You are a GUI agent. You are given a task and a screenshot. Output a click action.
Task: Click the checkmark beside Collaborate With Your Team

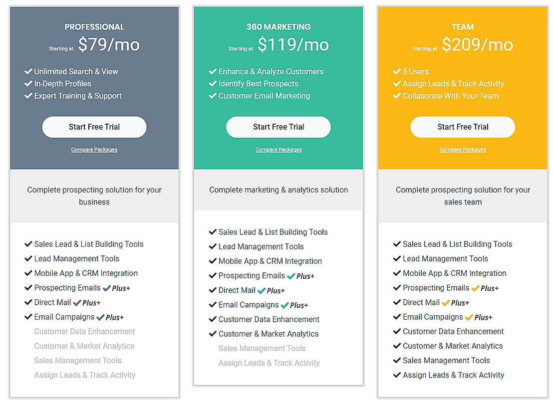pyautogui.click(x=397, y=96)
